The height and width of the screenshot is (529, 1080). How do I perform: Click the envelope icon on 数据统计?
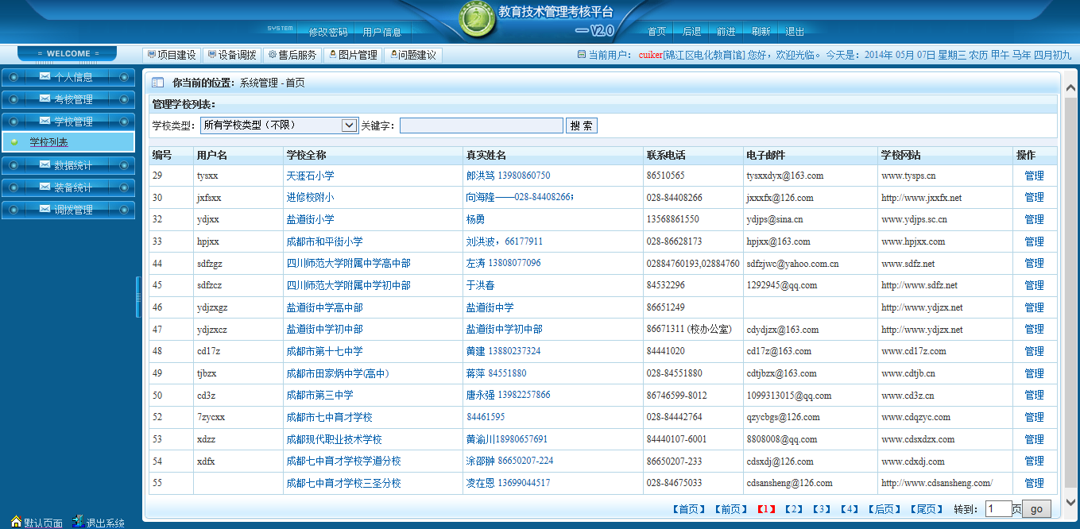[x=45, y=165]
